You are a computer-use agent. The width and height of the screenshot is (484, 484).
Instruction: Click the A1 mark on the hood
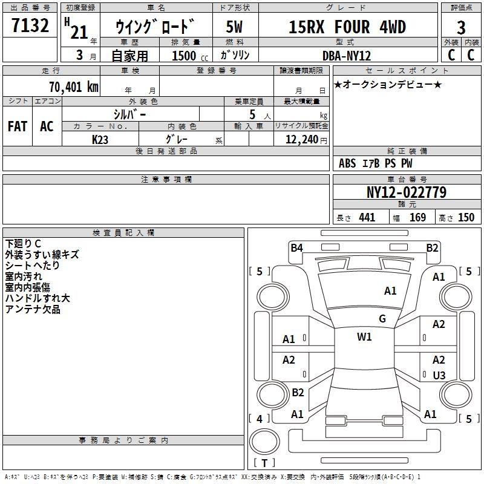390,291
